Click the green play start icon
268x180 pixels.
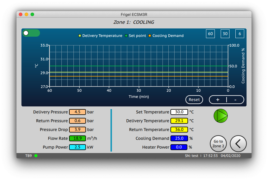(x=221, y=116)
